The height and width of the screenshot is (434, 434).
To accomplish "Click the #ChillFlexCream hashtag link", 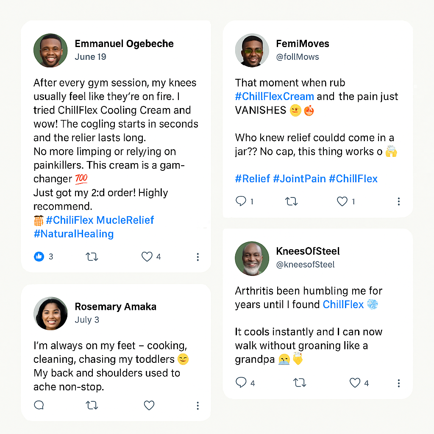I will point(274,97).
